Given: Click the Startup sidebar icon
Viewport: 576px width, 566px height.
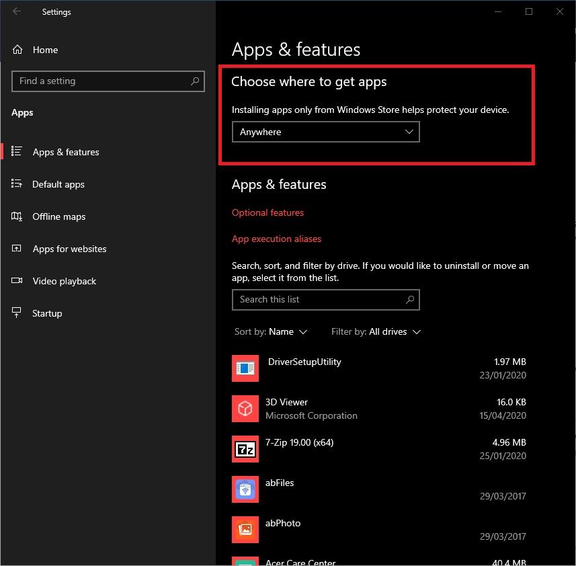Looking at the screenshot, I should pyautogui.click(x=17, y=313).
